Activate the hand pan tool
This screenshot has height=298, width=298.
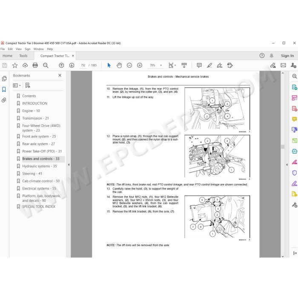point(119,66)
